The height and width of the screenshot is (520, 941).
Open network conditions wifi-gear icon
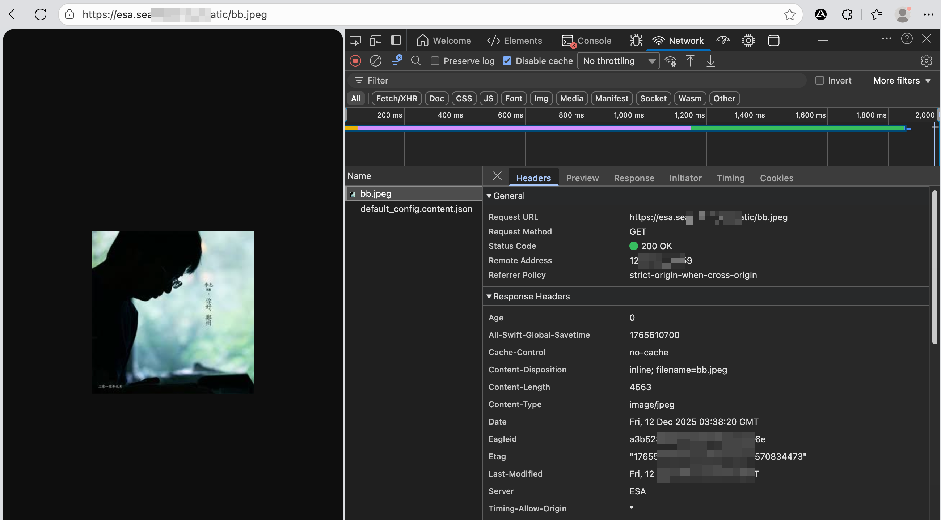(670, 61)
